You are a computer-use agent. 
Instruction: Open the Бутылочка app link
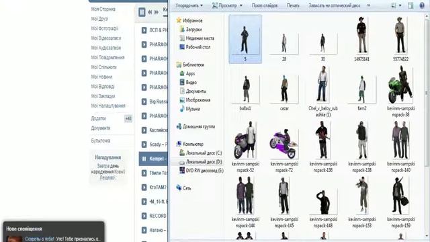point(101,140)
